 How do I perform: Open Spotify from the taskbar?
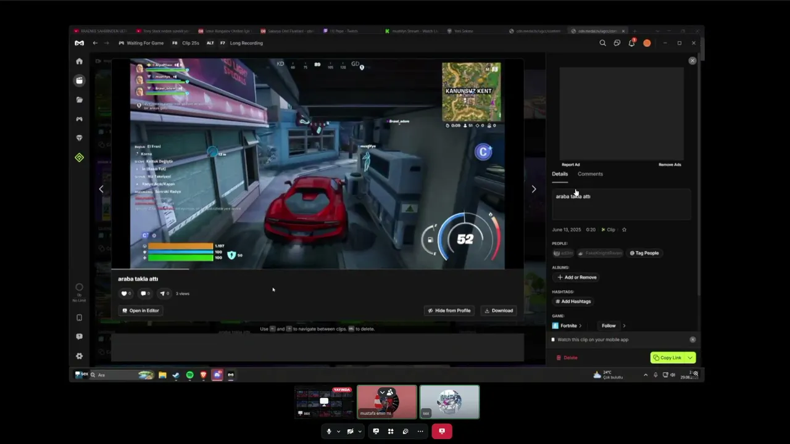pyautogui.click(x=189, y=375)
